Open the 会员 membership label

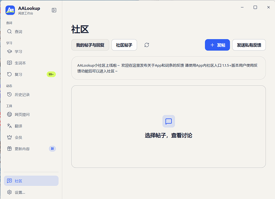(18, 138)
